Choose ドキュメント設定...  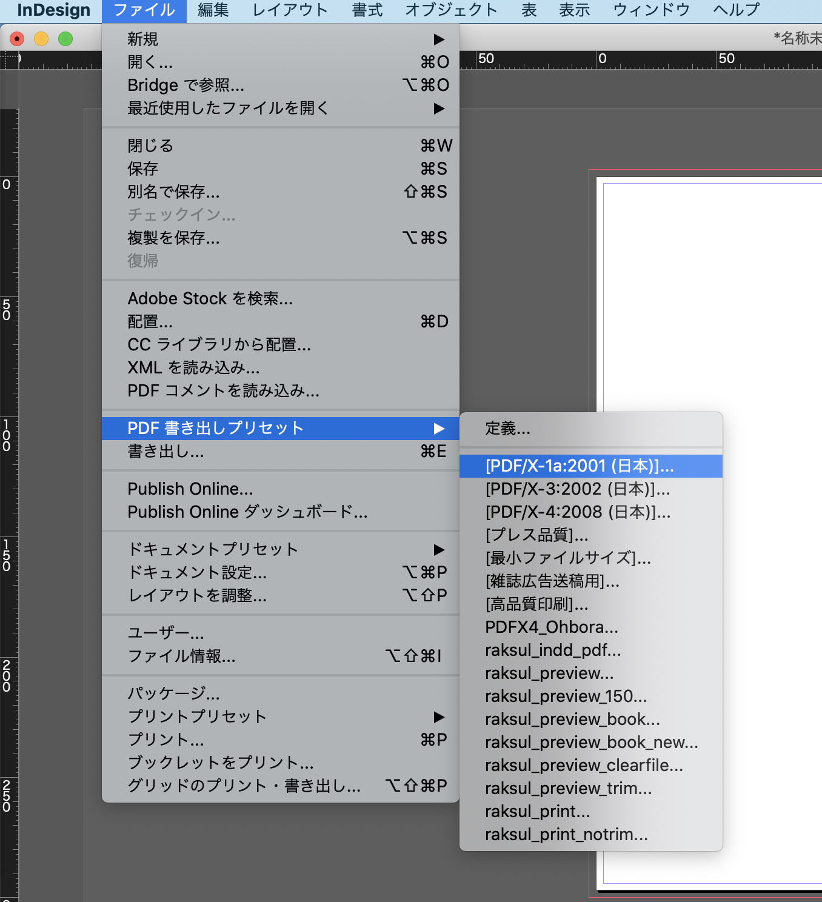[281, 573]
